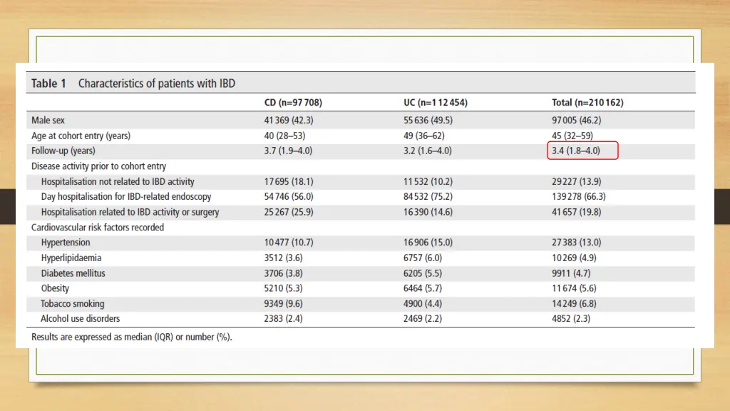This screenshot has height=411, width=730.
Task: Click cell '16 906 (15.0)'
Action: [x=428, y=243]
